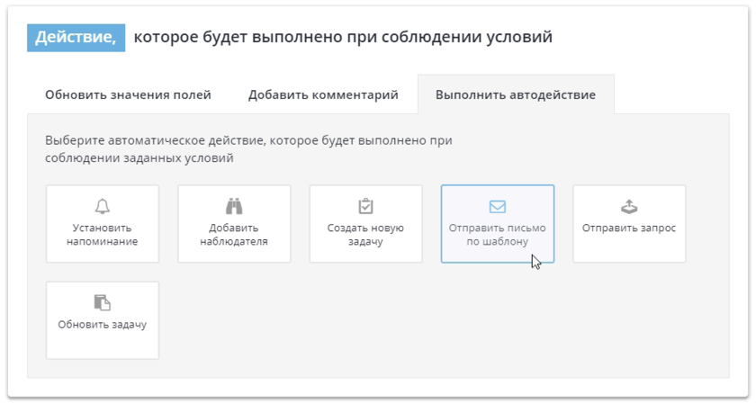The image size is (756, 403).
Task: Select the Выполнить автодействие tab
Action: pos(515,94)
